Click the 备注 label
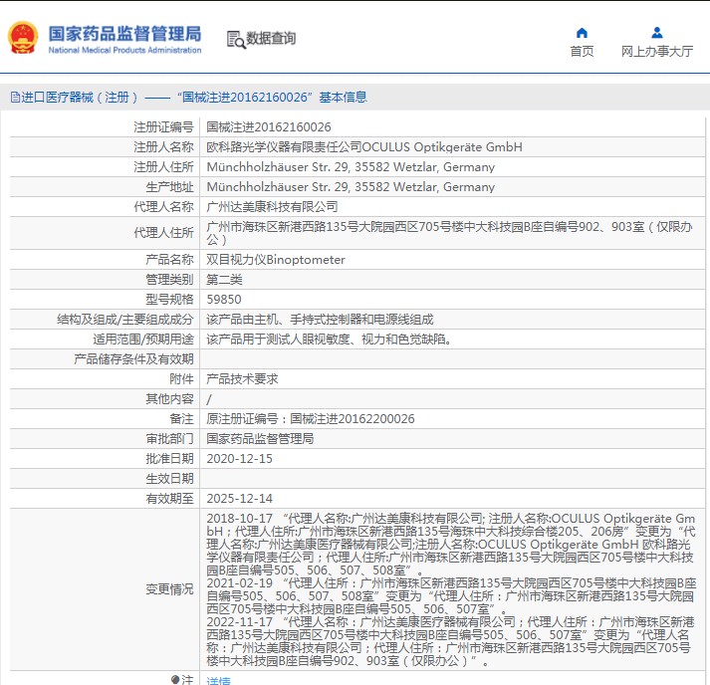Viewport: 710px width, 685px height. point(181,419)
